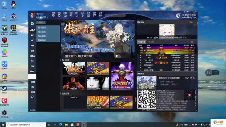Screen dimensions: 226x127
Task: Select the 页游 platform tab
Action: 32,82
